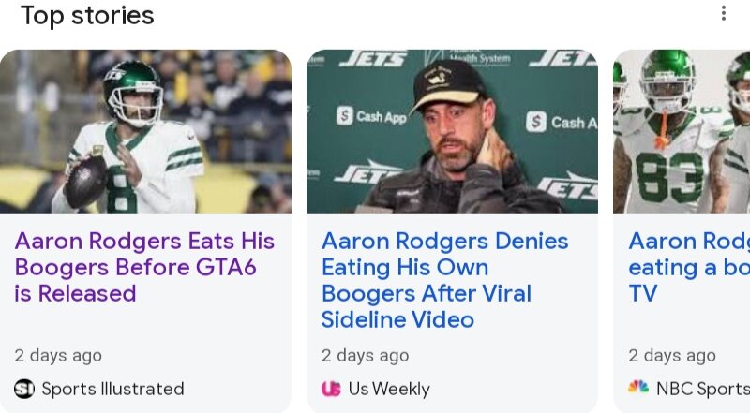Image resolution: width=750 pixels, height=413 pixels.
Task: Click the Us Weekly source name
Action: [389, 389]
